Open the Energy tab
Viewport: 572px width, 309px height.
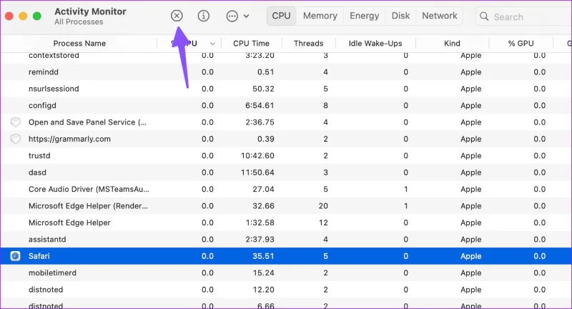tap(364, 16)
